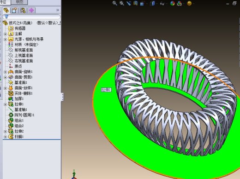Switch to the ConfigurationManager tab
This screenshot has width=240, height=179.
(23, 10)
